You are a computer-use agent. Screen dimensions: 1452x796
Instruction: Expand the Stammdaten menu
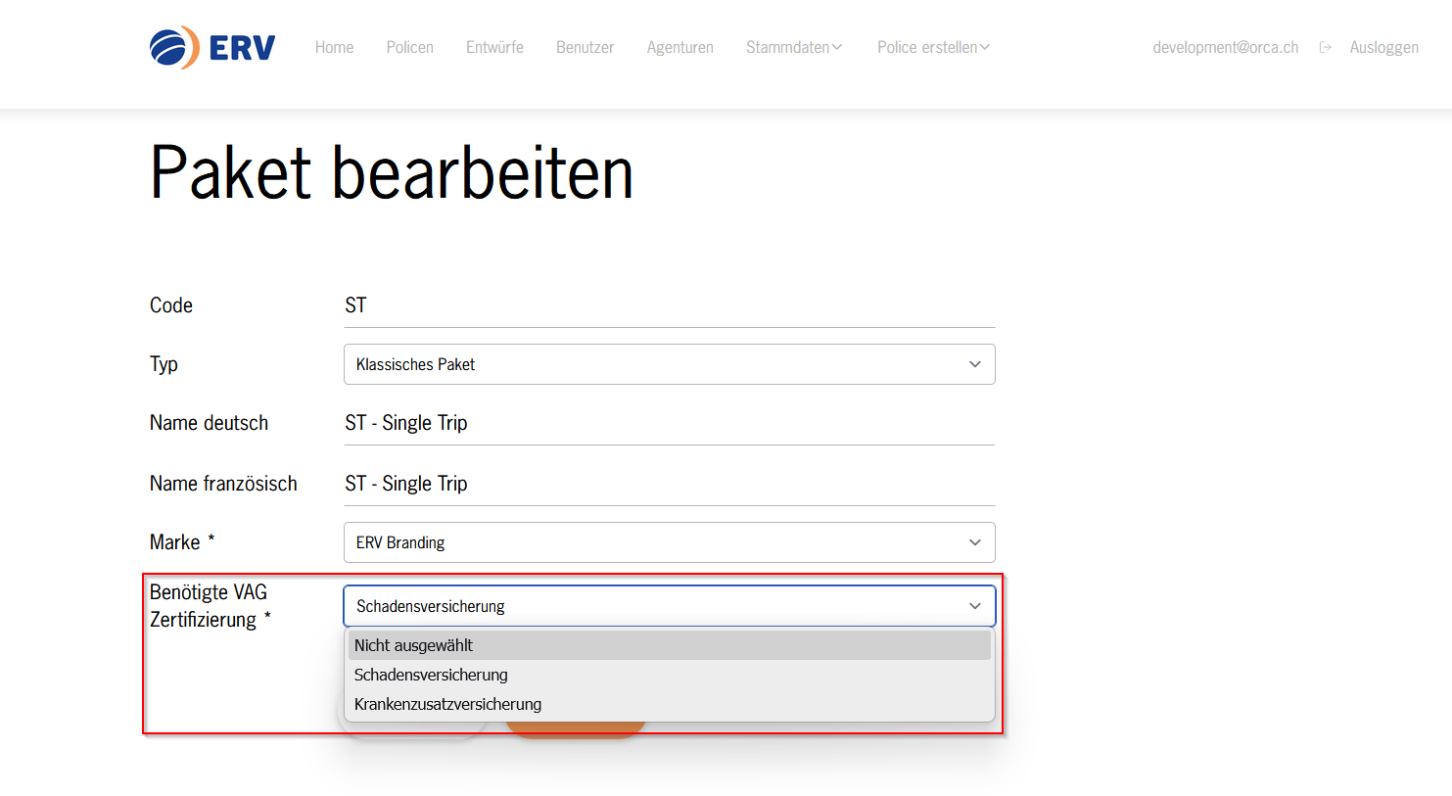click(793, 47)
